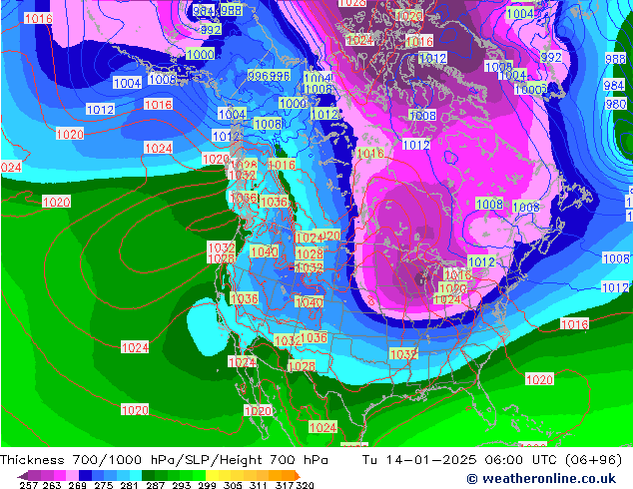Click the legend value "311"

[259, 485]
